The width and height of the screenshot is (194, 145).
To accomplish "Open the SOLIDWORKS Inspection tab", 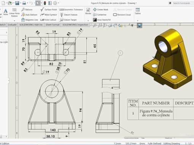I will click(x=75, y=25).
